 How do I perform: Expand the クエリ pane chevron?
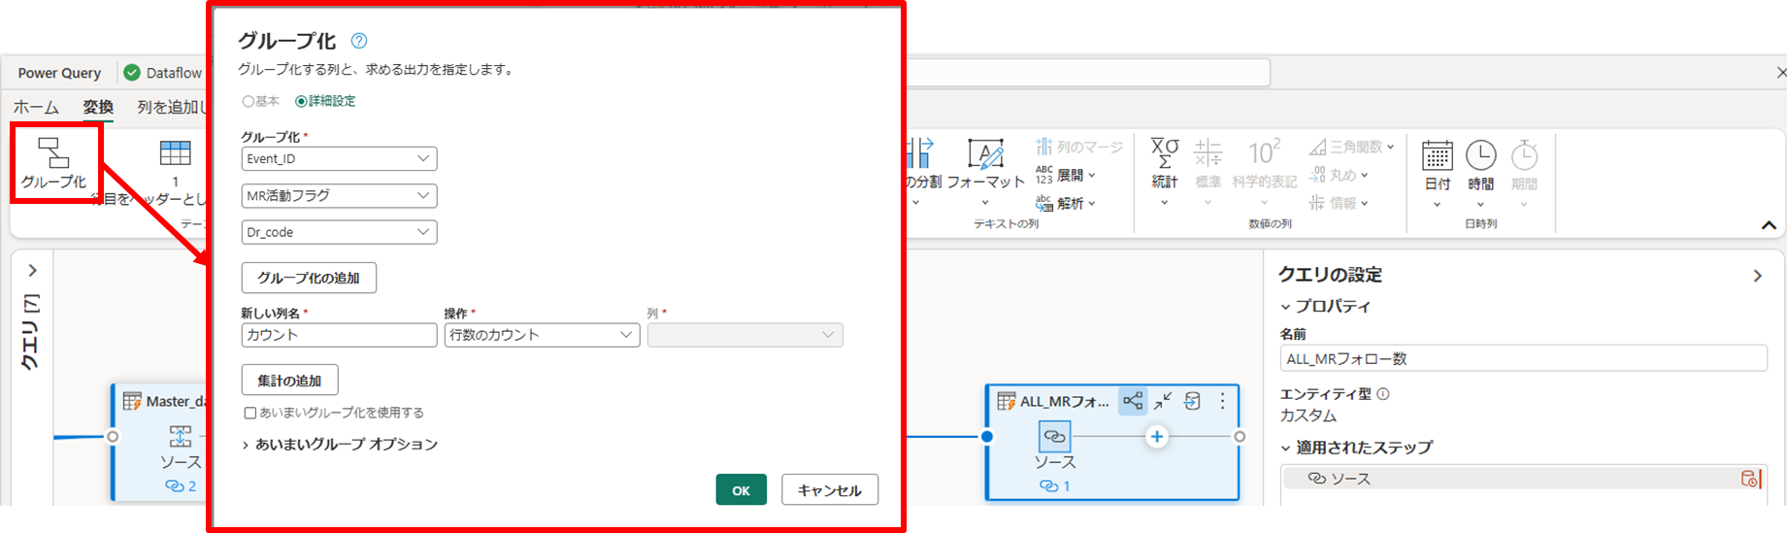tap(32, 270)
